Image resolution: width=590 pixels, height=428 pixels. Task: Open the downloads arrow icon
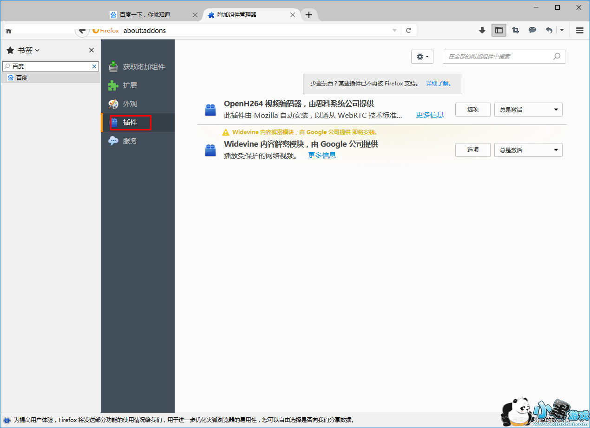482,30
